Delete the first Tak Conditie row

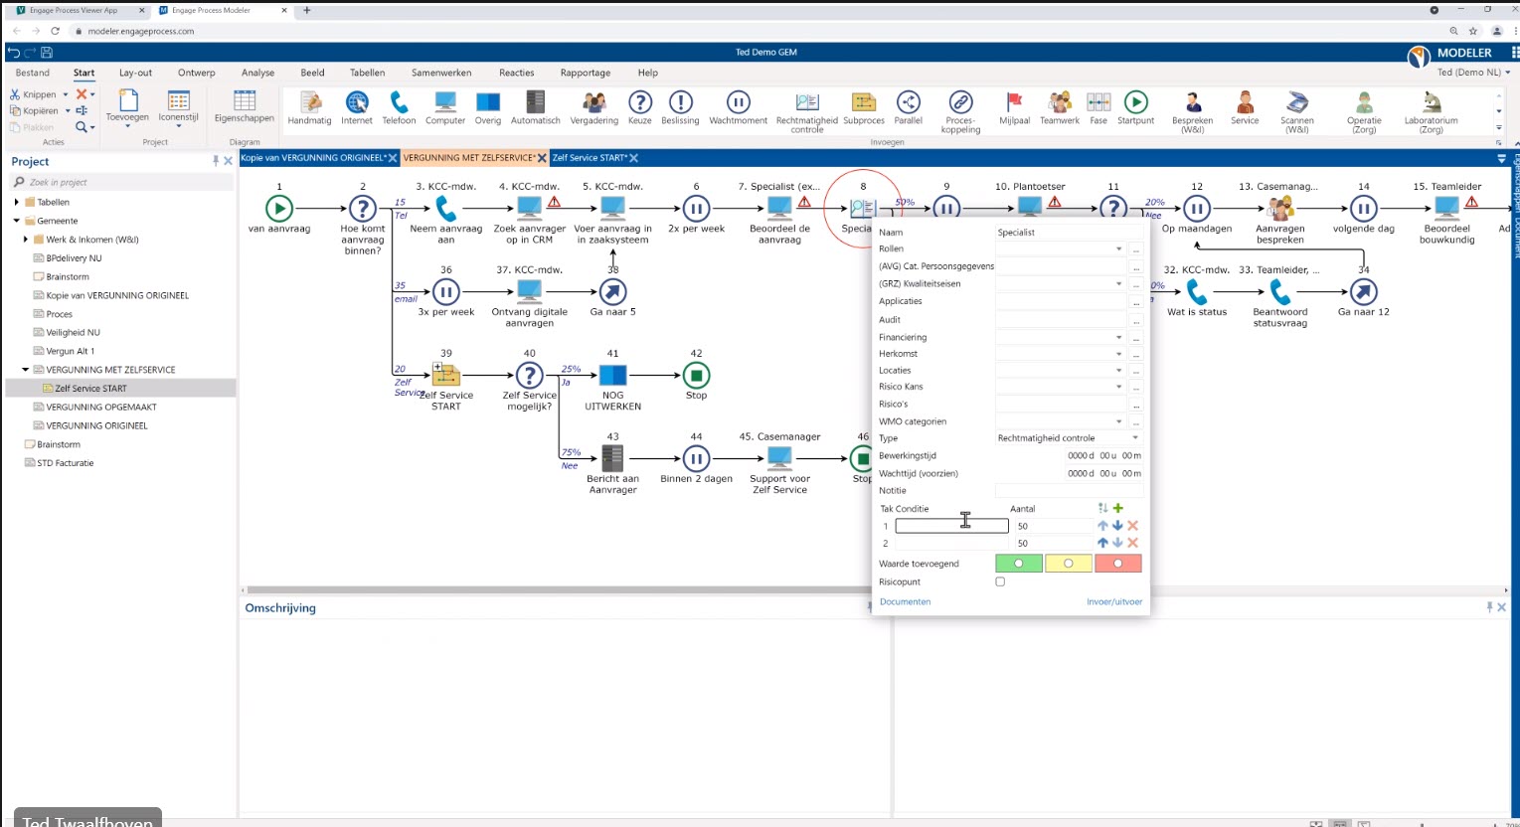coord(1132,526)
